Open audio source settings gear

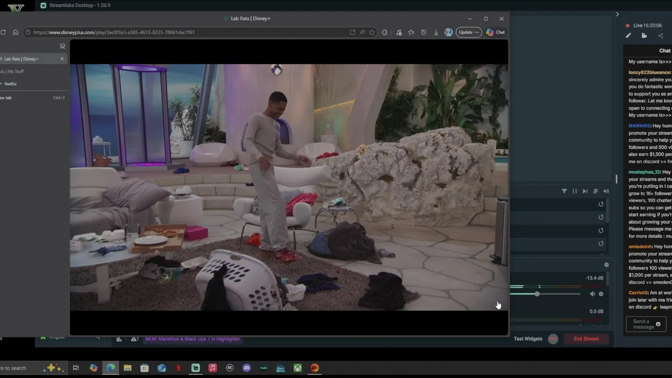coord(601,294)
